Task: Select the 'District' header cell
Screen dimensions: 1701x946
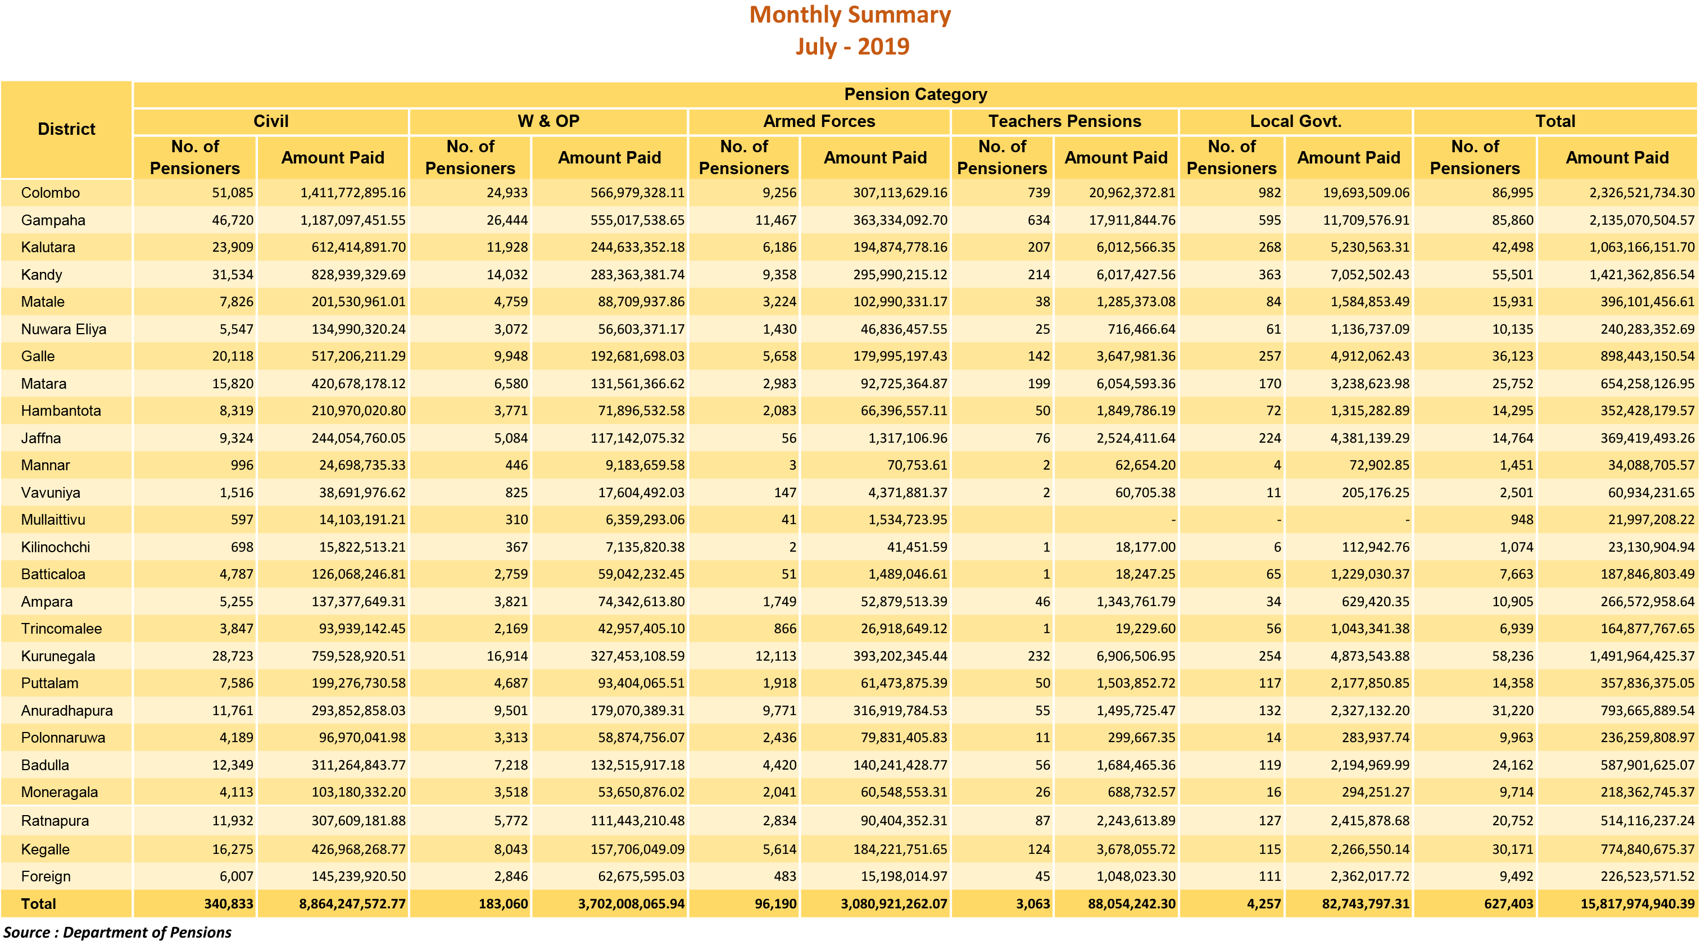Action: pyautogui.click(x=66, y=129)
